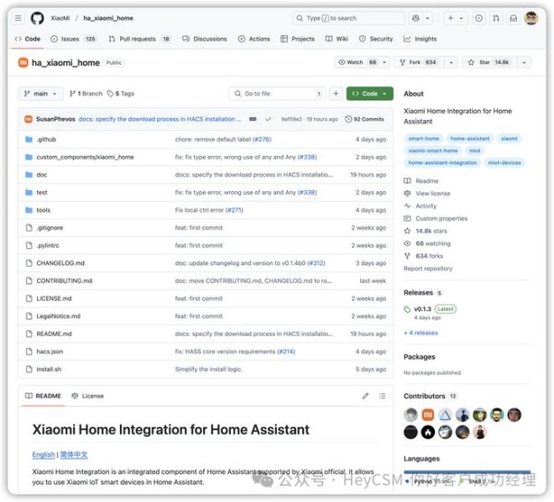The height and width of the screenshot is (502, 554).
Task: Click the pull requests icon in header
Action: [x=496, y=18]
